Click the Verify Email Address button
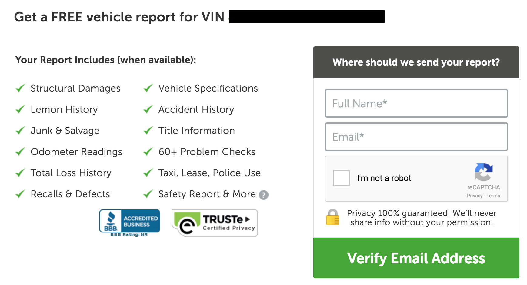Screen dimensions: 527x285 pos(416,258)
